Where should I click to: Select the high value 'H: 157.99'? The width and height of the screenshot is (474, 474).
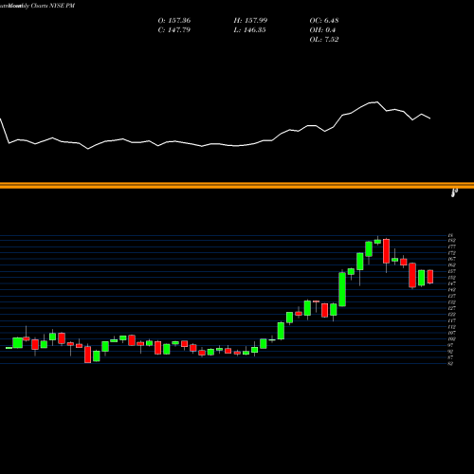point(250,21)
